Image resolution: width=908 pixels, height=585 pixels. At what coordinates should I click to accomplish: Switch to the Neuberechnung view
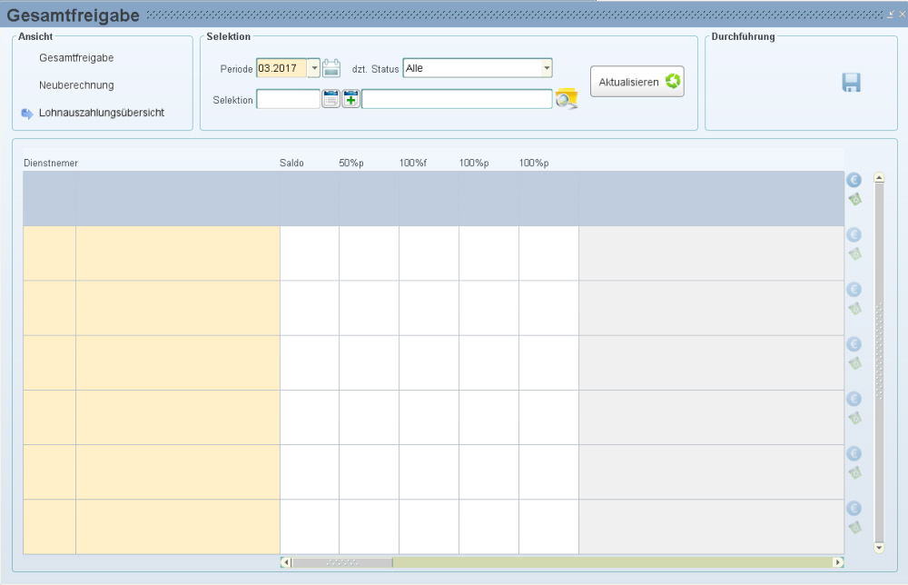pyautogui.click(x=76, y=85)
